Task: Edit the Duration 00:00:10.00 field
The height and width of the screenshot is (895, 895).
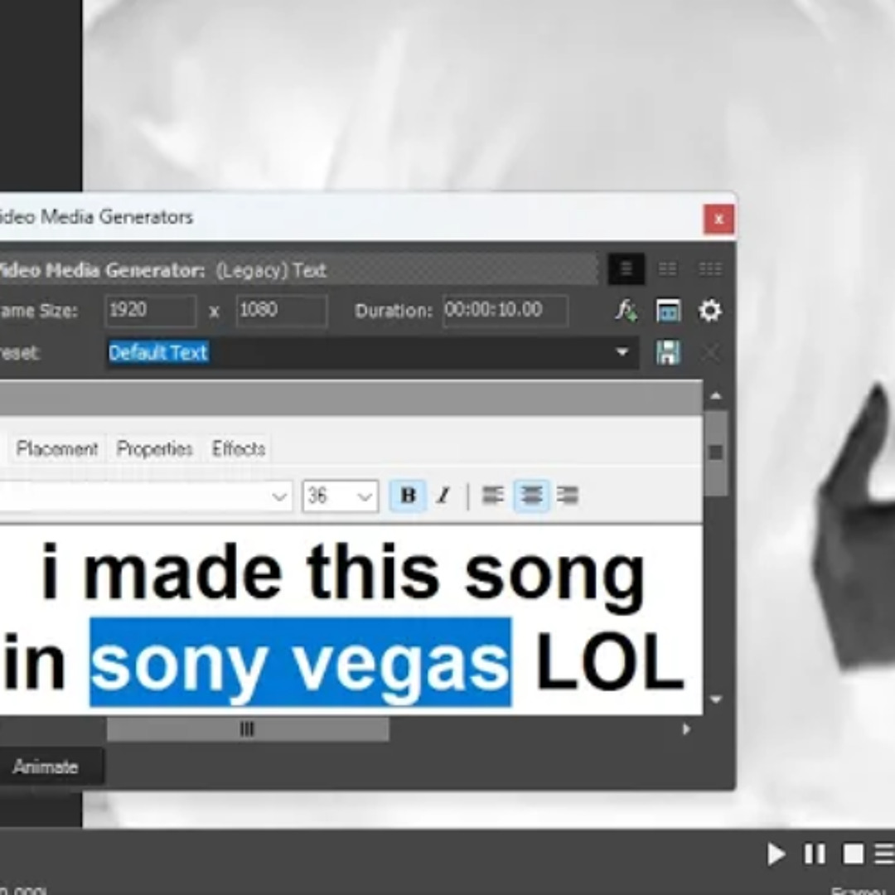Action: click(506, 311)
